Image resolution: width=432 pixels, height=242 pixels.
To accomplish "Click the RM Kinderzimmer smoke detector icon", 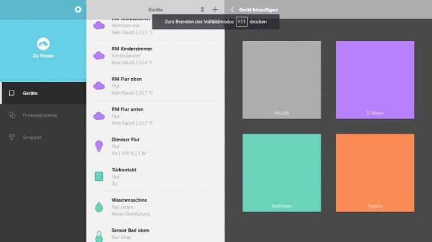I will [x=99, y=55].
